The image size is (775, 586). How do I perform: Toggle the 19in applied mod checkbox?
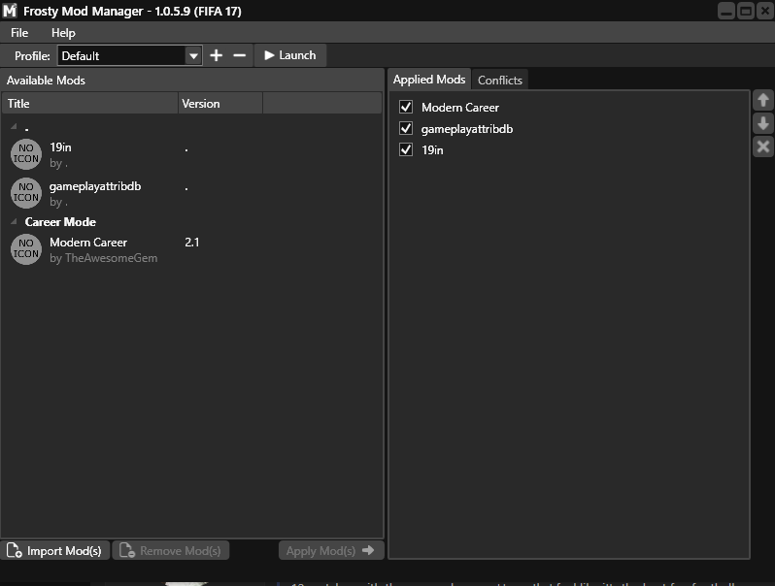click(406, 149)
